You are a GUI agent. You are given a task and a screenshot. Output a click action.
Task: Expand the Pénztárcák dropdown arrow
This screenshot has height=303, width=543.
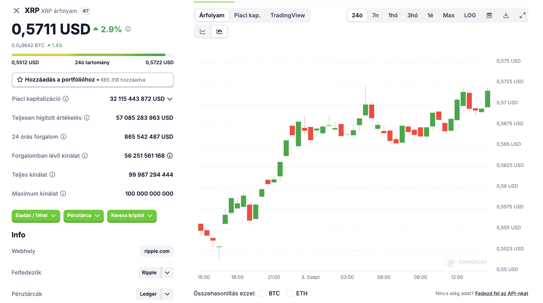tap(168, 294)
